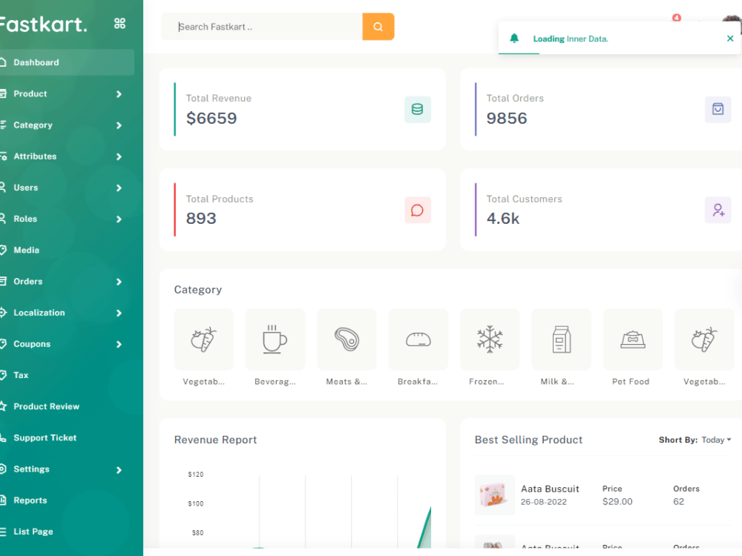Screen dimensions: 742x556
Task: Open the Product Review sidebar item
Action: tap(66, 406)
